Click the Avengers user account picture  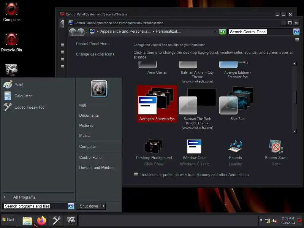(x=99, y=88)
